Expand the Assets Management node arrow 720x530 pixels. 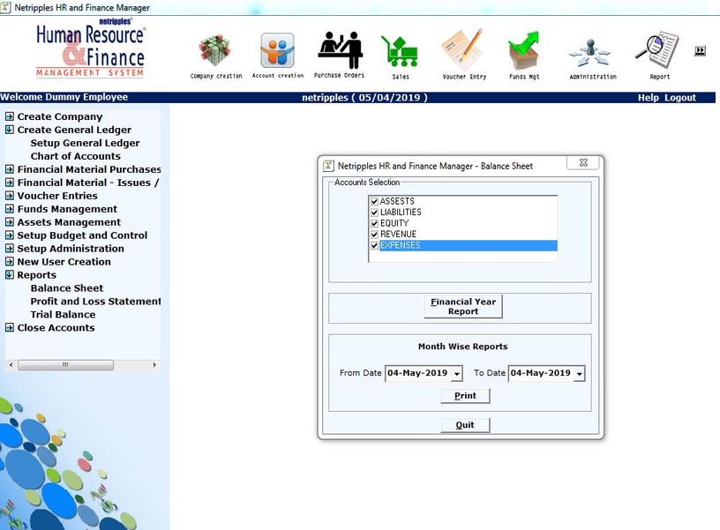click(x=10, y=222)
